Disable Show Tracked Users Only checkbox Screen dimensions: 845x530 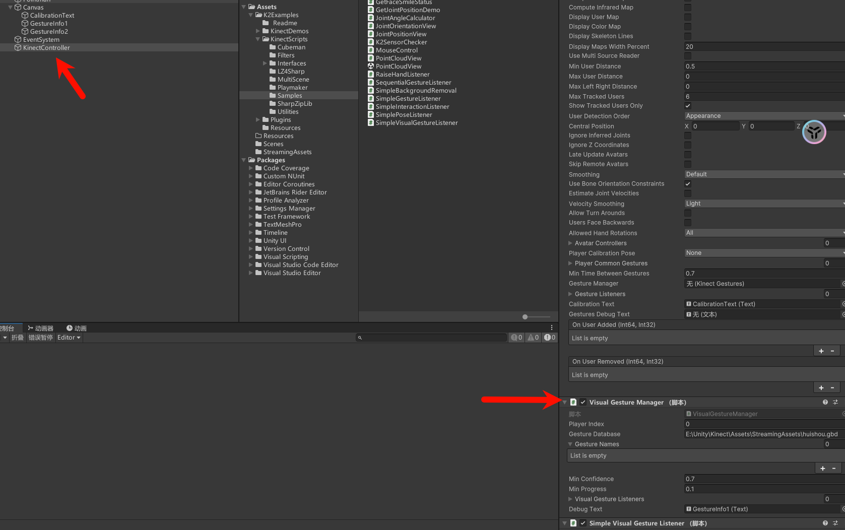[x=688, y=106]
